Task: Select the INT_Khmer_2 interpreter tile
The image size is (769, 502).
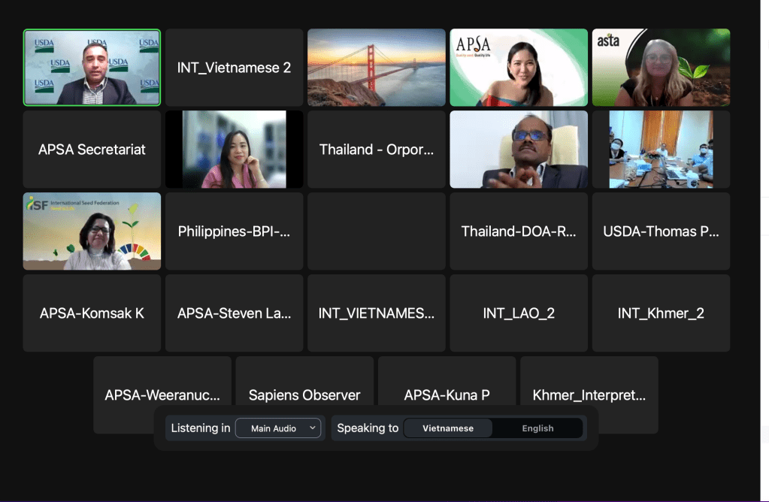Action: click(x=661, y=313)
